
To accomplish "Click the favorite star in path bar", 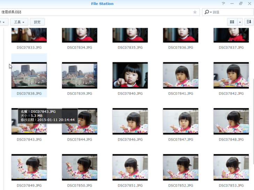I will click(x=195, y=12).
